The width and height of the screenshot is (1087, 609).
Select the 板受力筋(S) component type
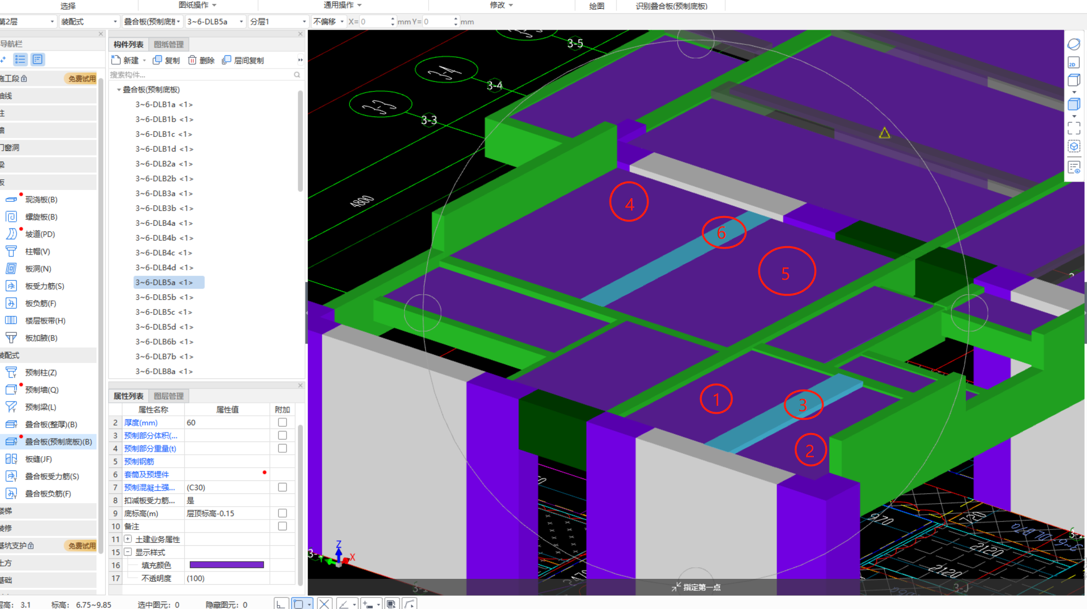click(44, 286)
